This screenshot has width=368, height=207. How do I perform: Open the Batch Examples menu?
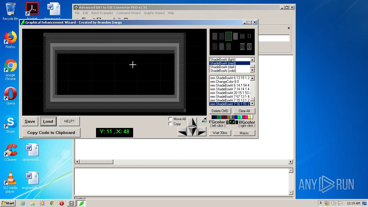click(x=102, y=13)
